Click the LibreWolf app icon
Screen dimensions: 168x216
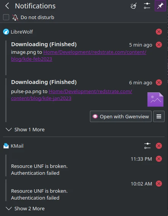click(x=6, y=32)
